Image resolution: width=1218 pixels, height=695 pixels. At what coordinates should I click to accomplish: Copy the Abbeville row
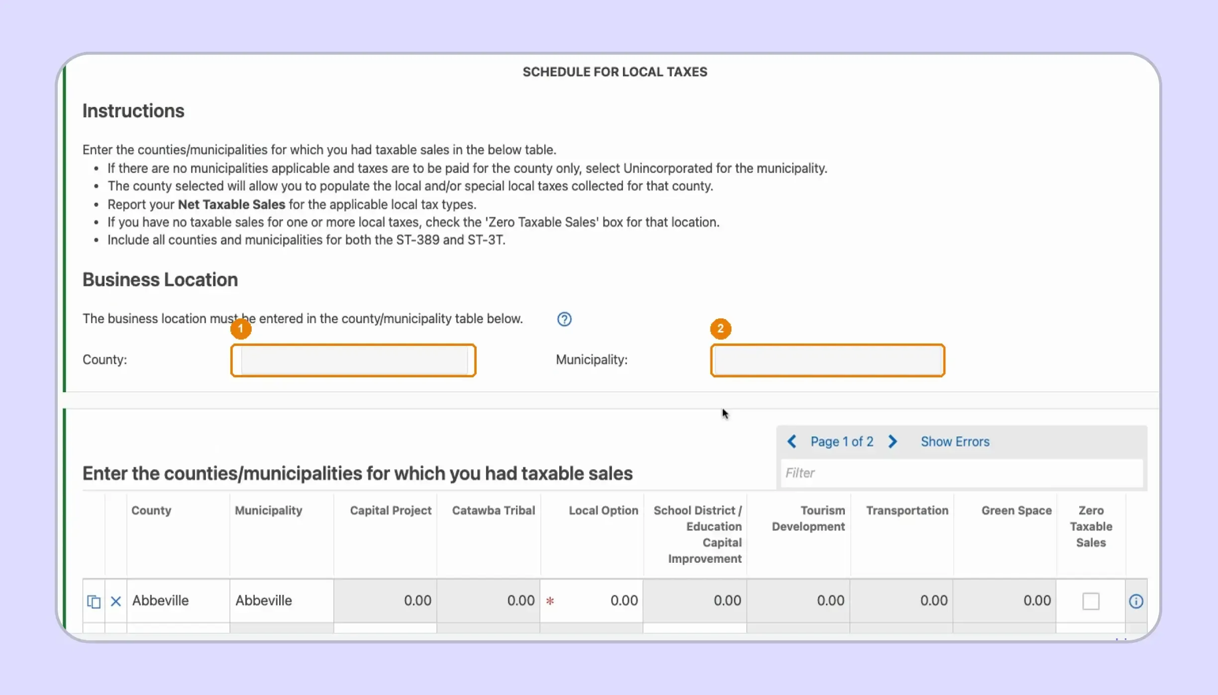[x=94, y=602]
